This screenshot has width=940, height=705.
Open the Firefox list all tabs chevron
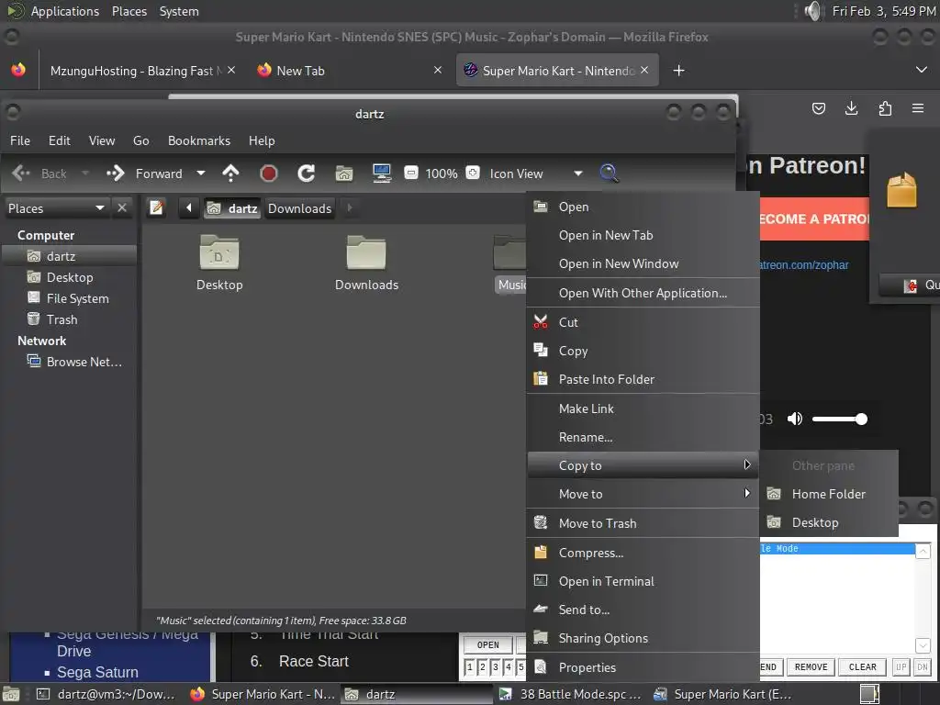tap(922, 70)
